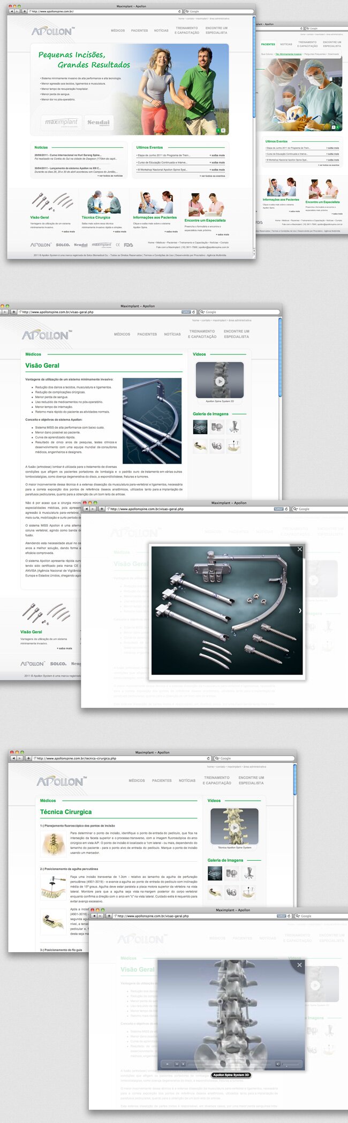Click Apollon logo in the home page window
The width and height of the screenshot is (348, 1123).
53,31
